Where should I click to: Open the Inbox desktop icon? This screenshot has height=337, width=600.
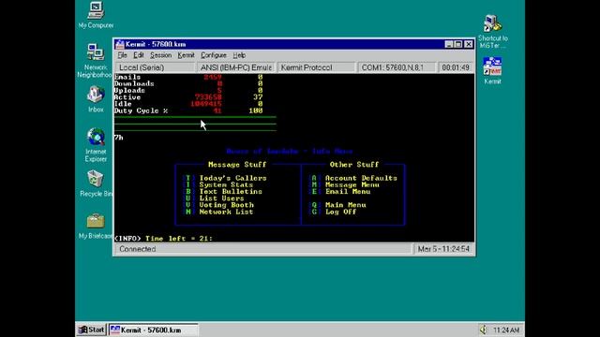(x=96, y=98)
